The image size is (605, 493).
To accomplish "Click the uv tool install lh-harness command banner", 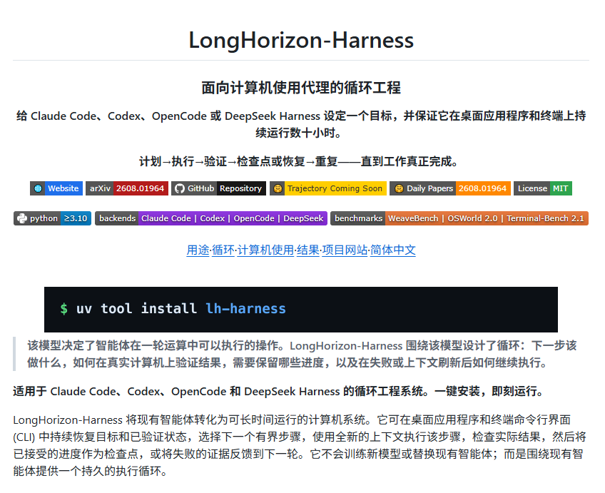I will tap(301, 310).
